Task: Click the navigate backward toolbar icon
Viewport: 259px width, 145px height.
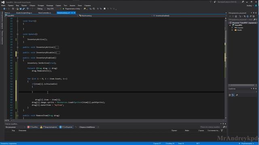Action: click(4, 9)
